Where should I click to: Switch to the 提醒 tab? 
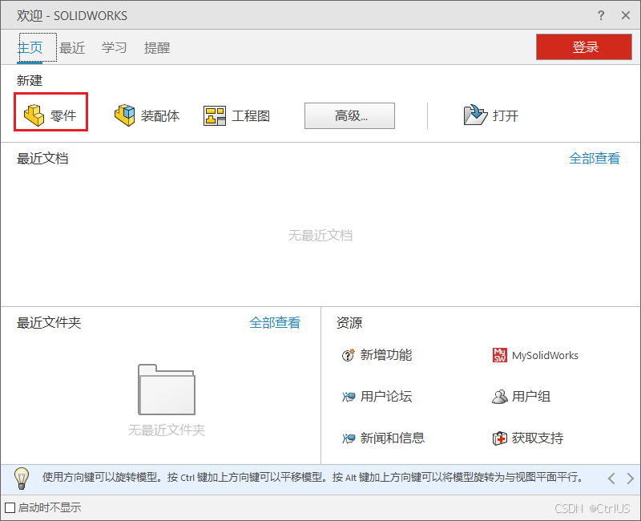point(157,48)
